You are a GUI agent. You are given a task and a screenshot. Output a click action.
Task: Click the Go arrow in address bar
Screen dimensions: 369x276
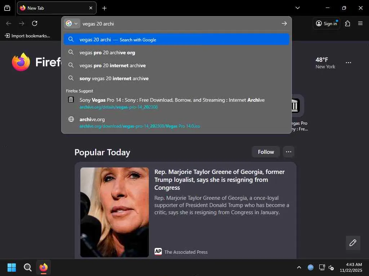[284, 23]
